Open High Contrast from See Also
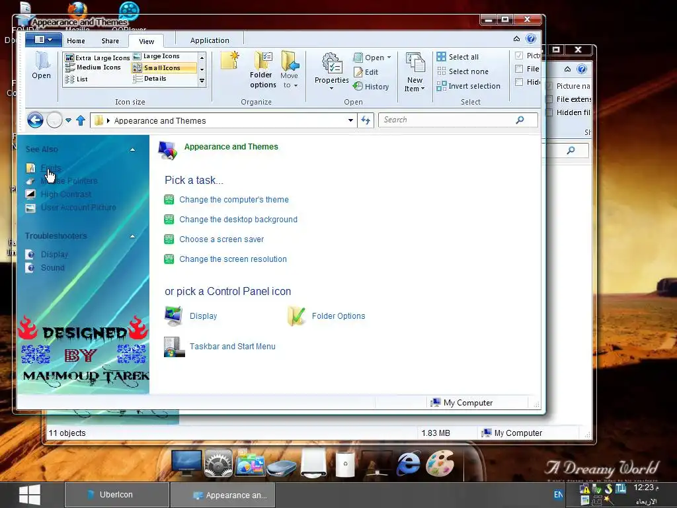Screen dimensions: 677x508 66,194
